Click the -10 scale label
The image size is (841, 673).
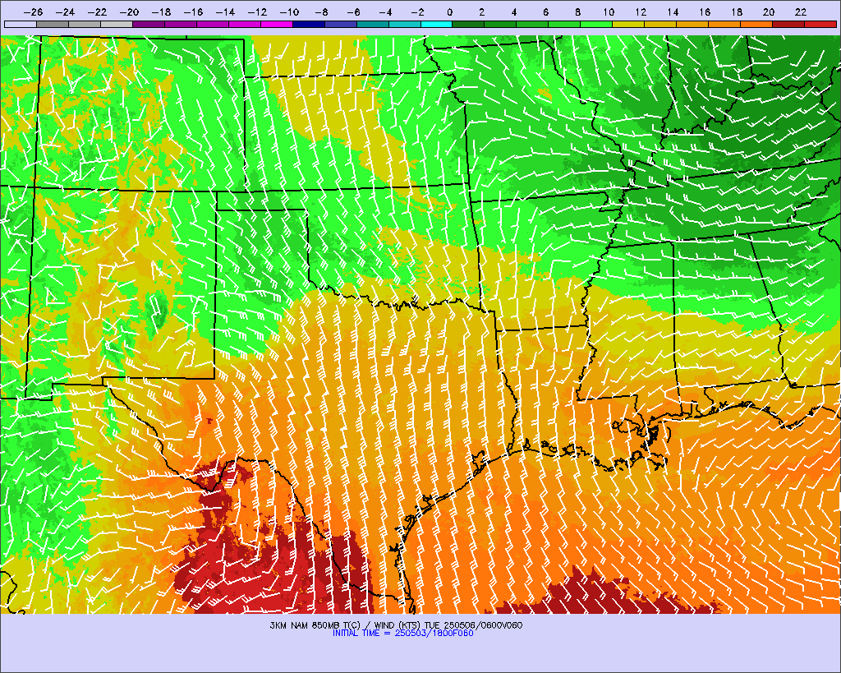tap(290, 12)
